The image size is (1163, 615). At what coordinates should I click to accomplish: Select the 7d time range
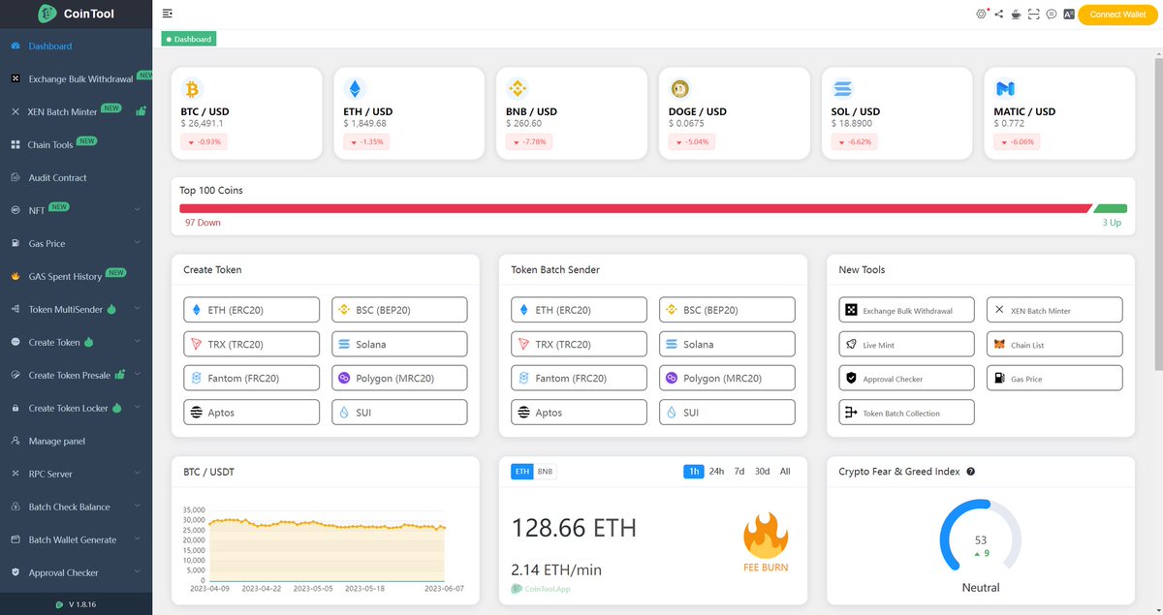tap(739, 472)
